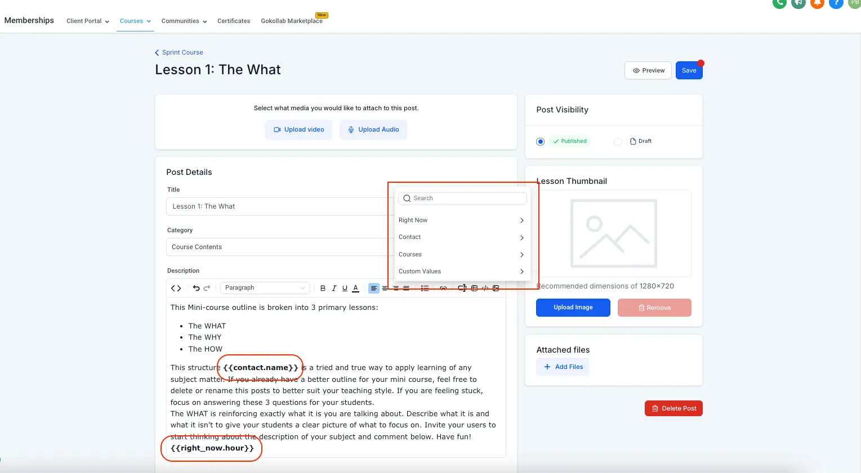Open the Paragraph style dropdown

[x=265, y=288]
